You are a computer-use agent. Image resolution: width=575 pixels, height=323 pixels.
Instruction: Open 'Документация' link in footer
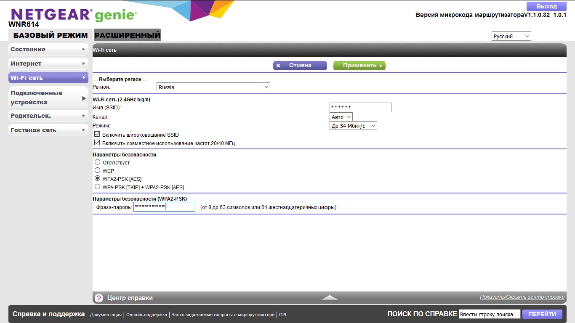[x=106, y=315]
